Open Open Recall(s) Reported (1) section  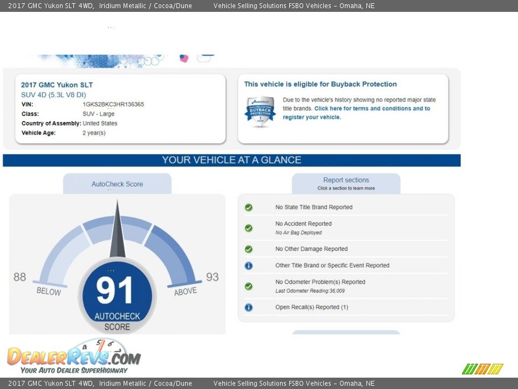click(312, 307)
